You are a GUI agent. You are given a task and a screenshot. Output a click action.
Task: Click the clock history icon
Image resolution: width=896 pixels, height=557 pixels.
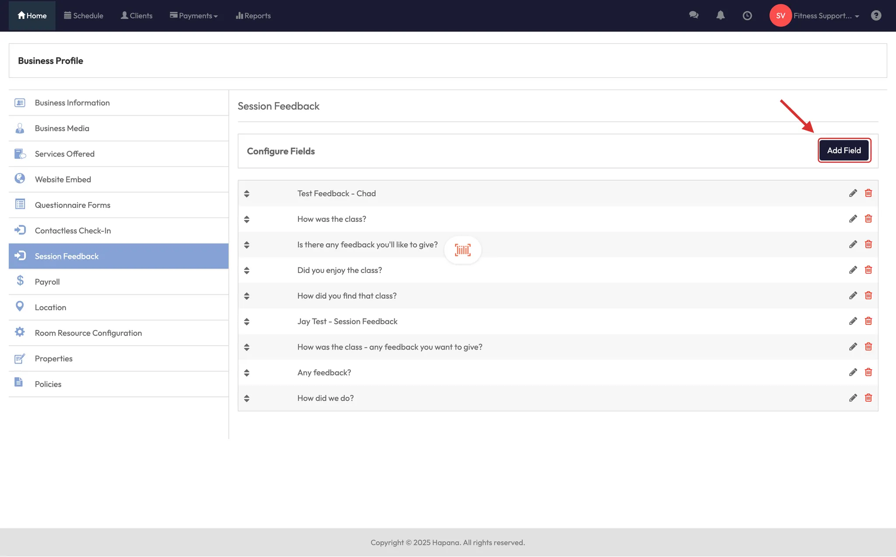(747, 16)
